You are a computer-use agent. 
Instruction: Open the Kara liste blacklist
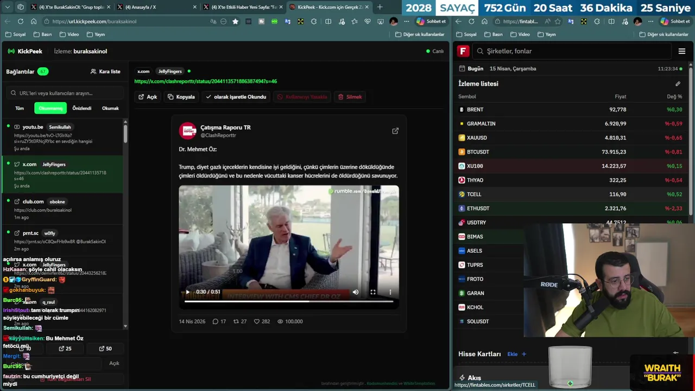tap(105, 72)
